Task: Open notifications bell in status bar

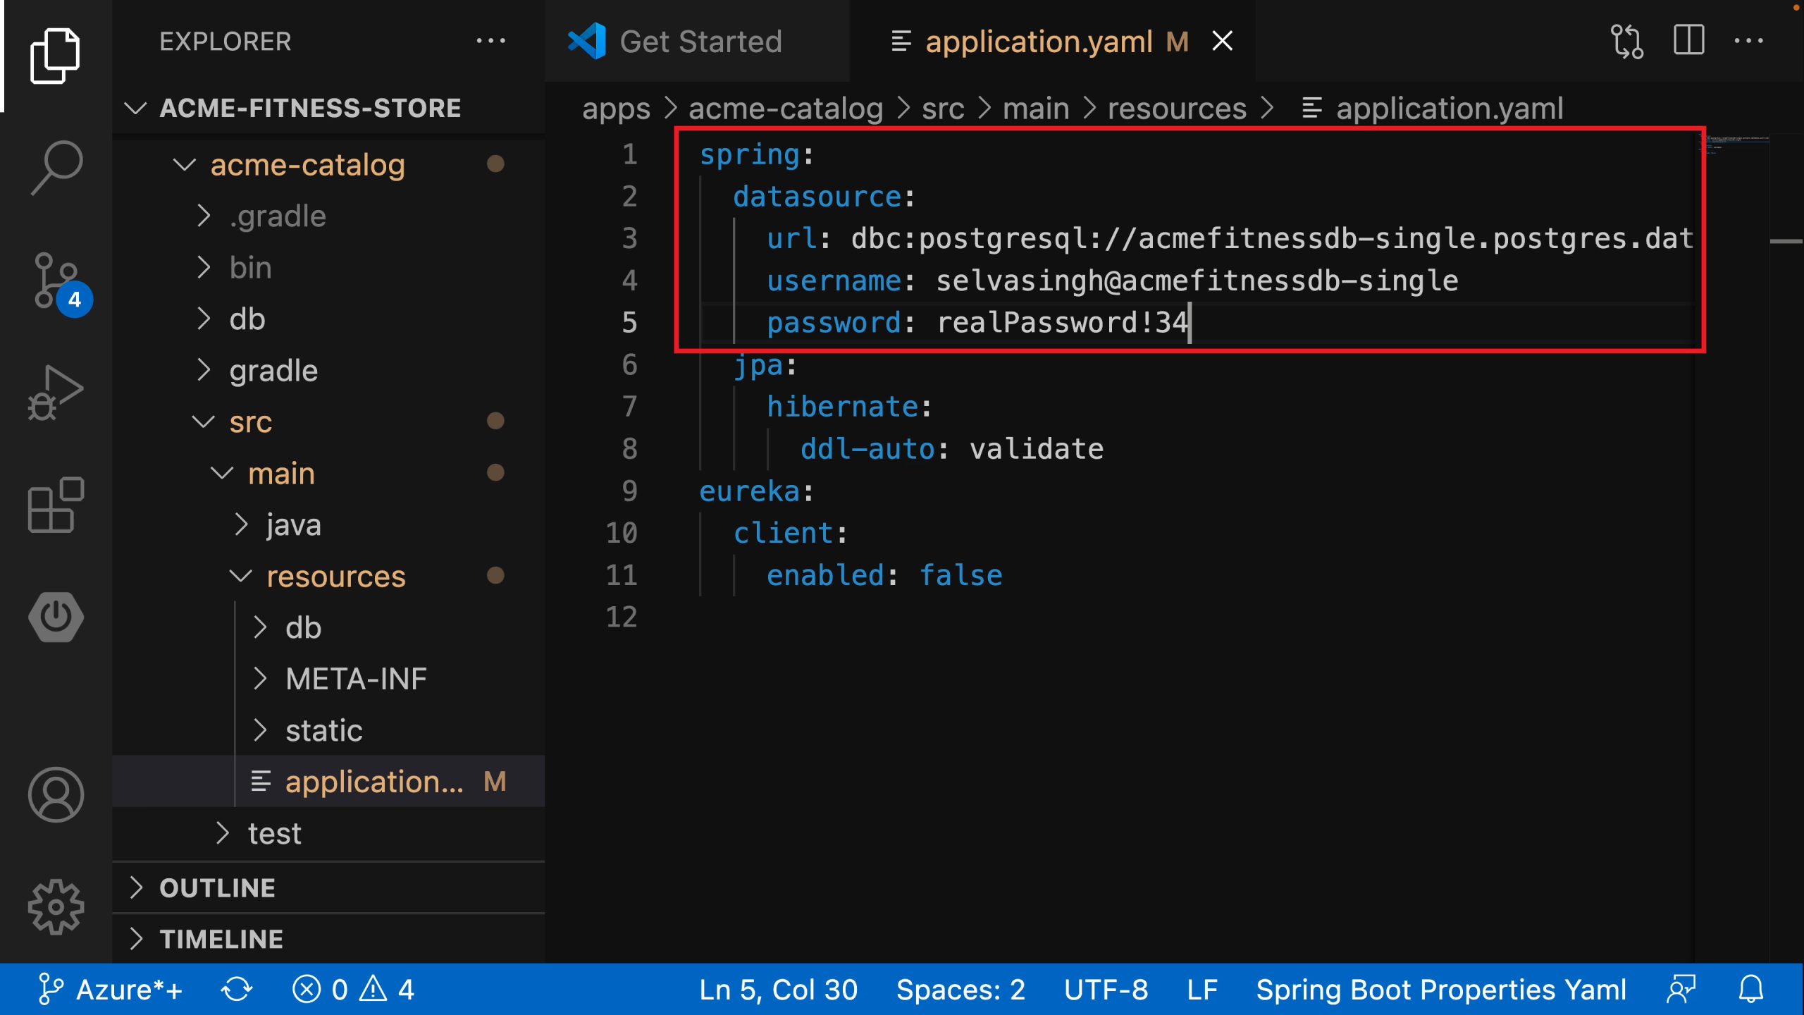Action: 1750,989
